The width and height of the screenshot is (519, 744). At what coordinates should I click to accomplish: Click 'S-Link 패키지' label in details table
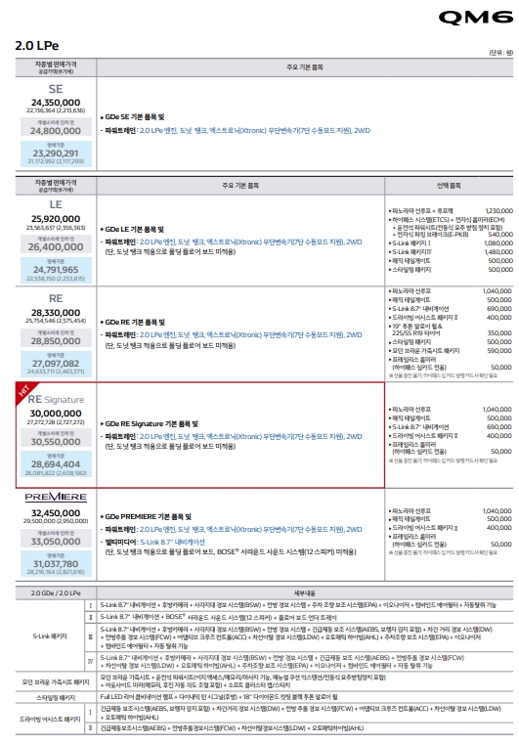click(x=50, y=635)
